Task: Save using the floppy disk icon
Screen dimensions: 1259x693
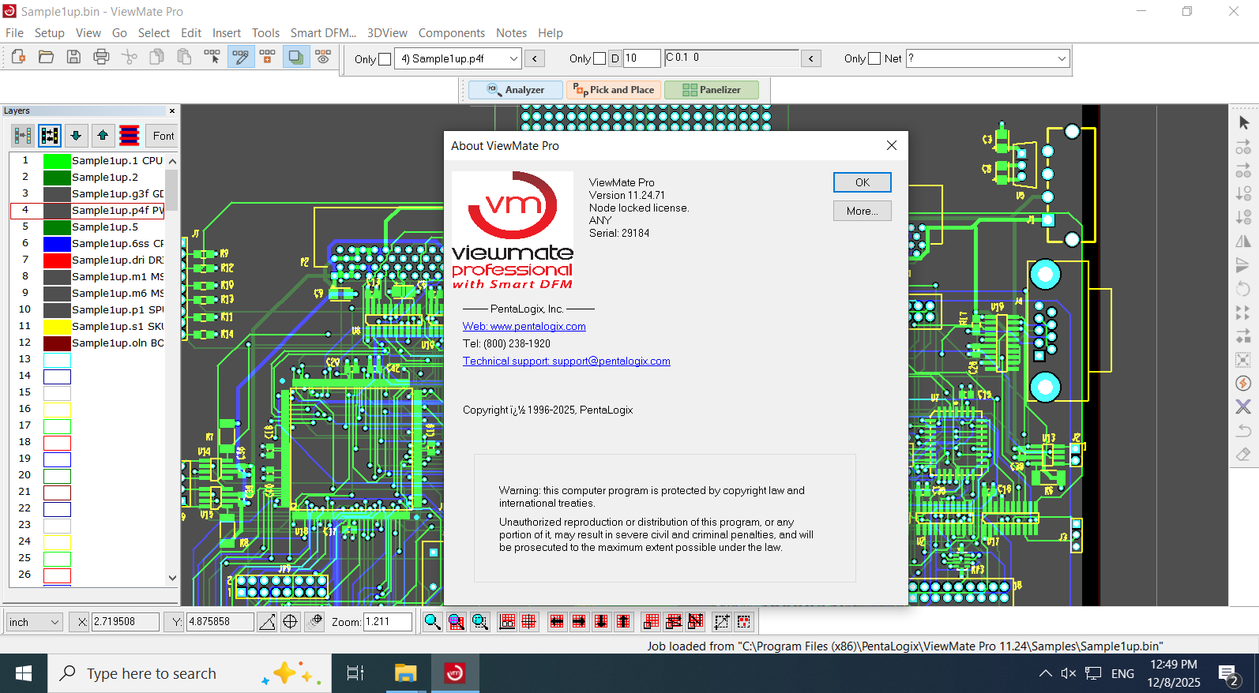Action: 73,57
